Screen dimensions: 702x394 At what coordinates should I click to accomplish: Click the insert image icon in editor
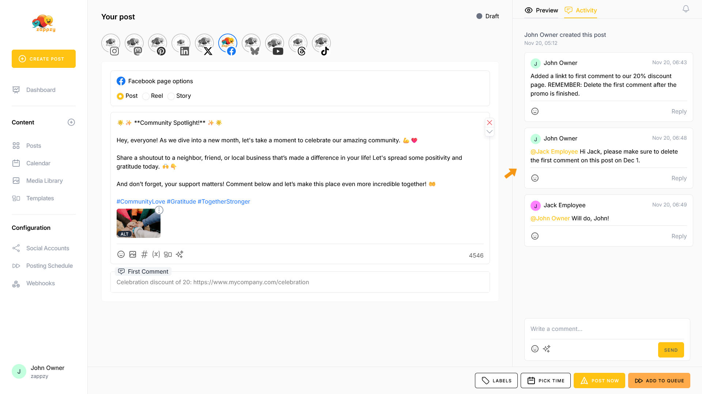click(133, 254)
